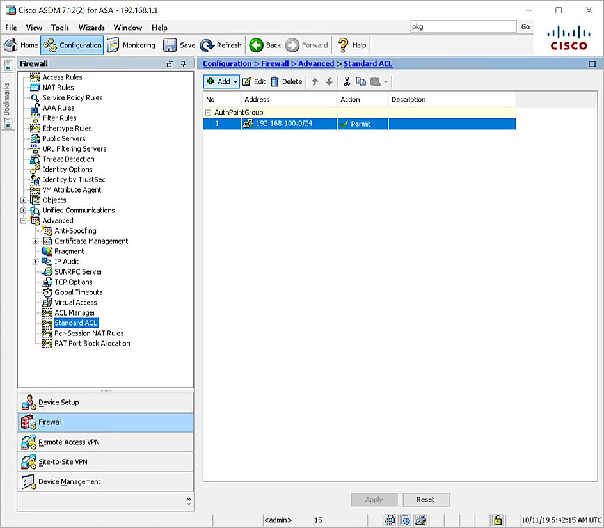Click the Apply button
This screenshot has width=604, height=528.
click(x=374, y=500)
